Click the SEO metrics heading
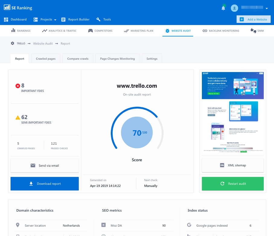The height and width of the screenshot is (236, 274). pos(112,210)
